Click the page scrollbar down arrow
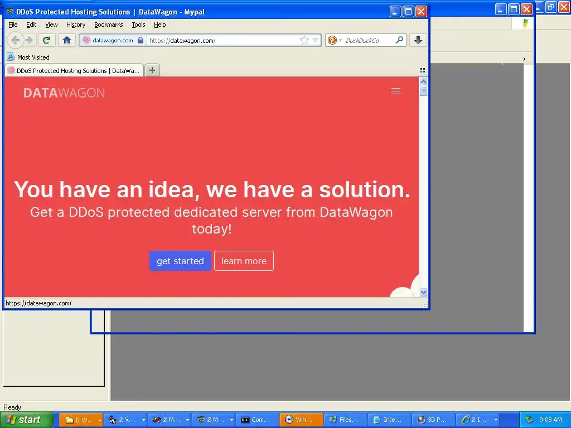The image size is (571, 428). coord(423,292)
